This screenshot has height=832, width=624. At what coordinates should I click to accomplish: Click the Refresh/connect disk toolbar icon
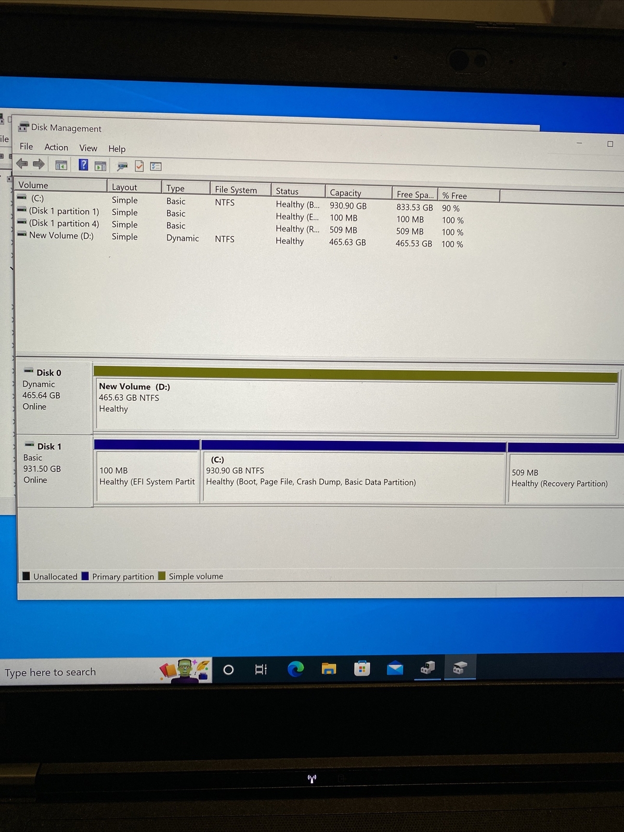[122, 166]
